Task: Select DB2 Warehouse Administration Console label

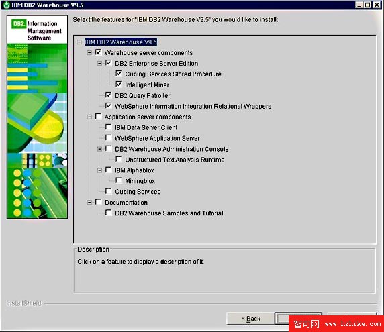Action: pos(172,149)
